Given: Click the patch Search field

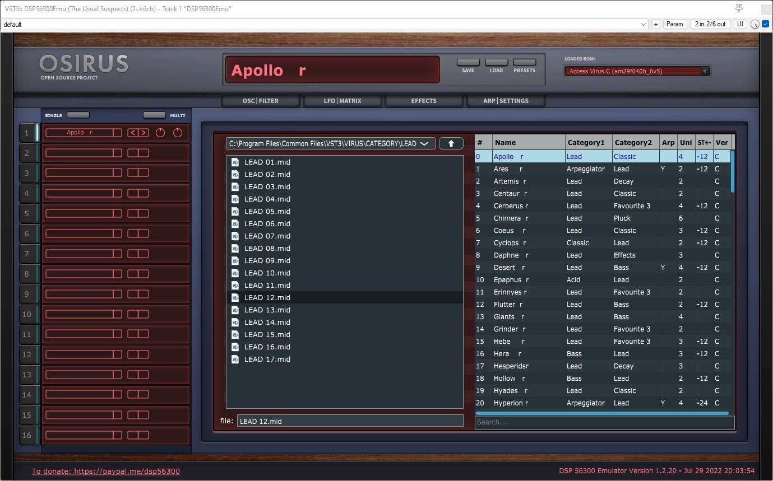Looking at the screenshot, I should pos(604,422).
